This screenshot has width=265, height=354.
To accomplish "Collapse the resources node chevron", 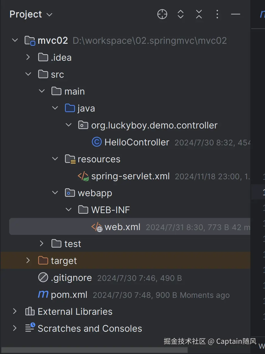I will tap(55, 159).
